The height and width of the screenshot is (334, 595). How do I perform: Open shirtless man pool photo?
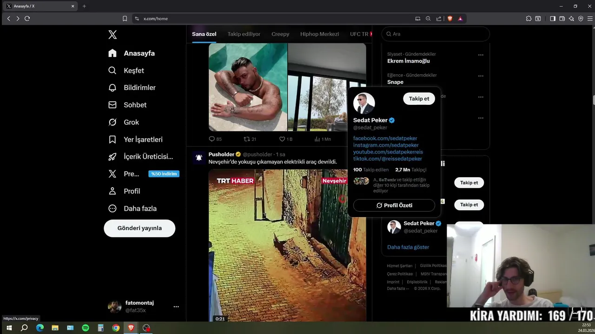click(x=248, y=87)
